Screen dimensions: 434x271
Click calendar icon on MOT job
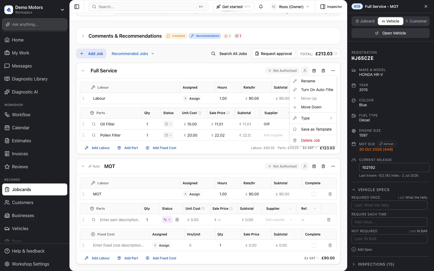click(314, 166)
